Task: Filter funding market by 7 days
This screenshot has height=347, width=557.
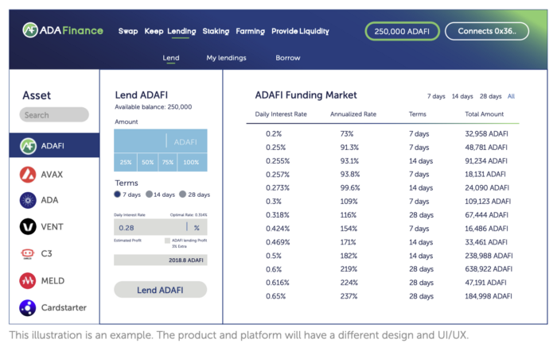Action: (x=436, y=96)
